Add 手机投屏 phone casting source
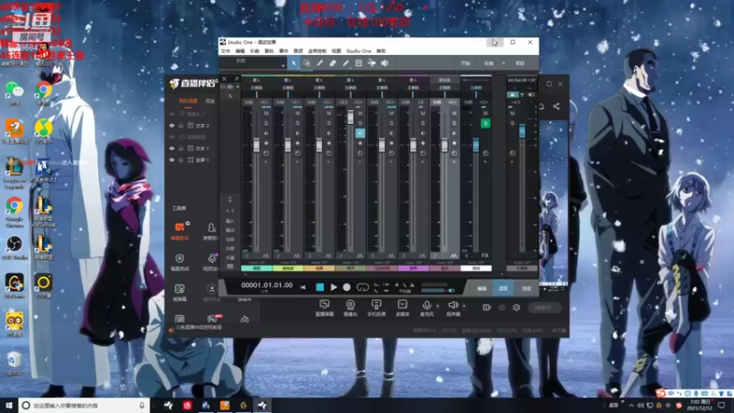 pyautogui.click(x=376, y=308)
